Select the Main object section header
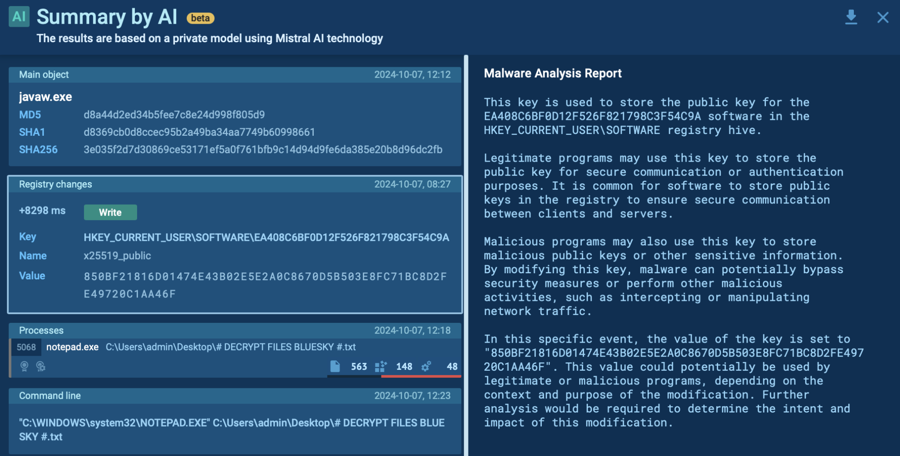This screenshot has width=900, height=456. coord(235,75)
